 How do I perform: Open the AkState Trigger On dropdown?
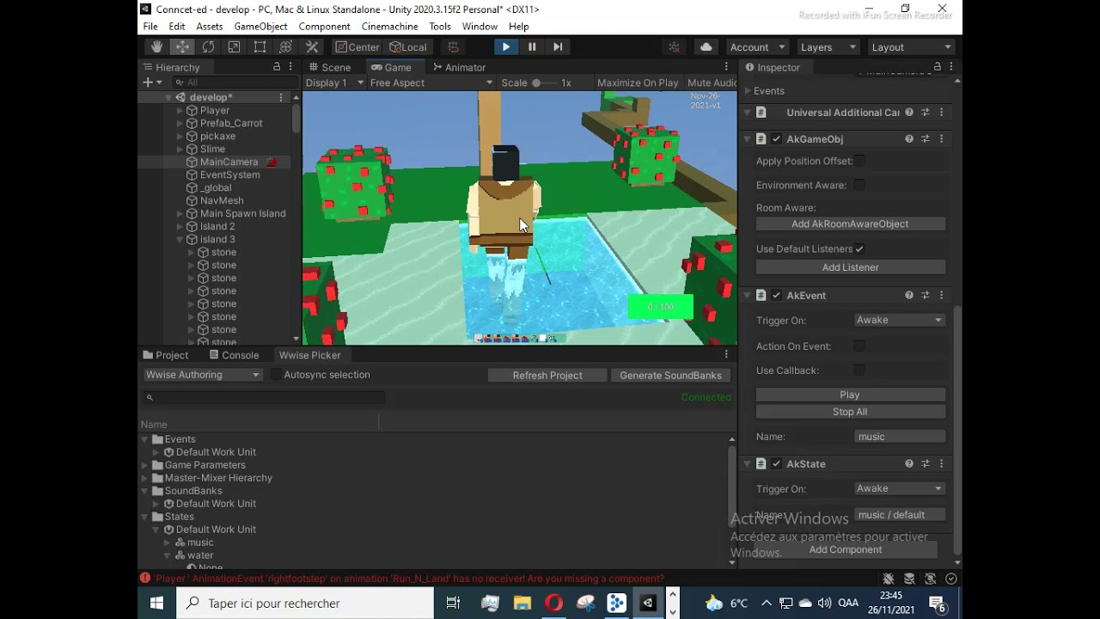(900, 488)
